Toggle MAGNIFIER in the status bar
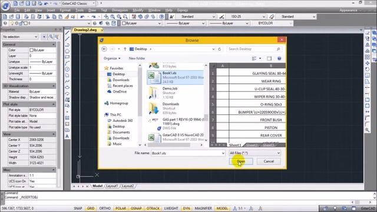377x212 pixels. click(x=203, y=208)
